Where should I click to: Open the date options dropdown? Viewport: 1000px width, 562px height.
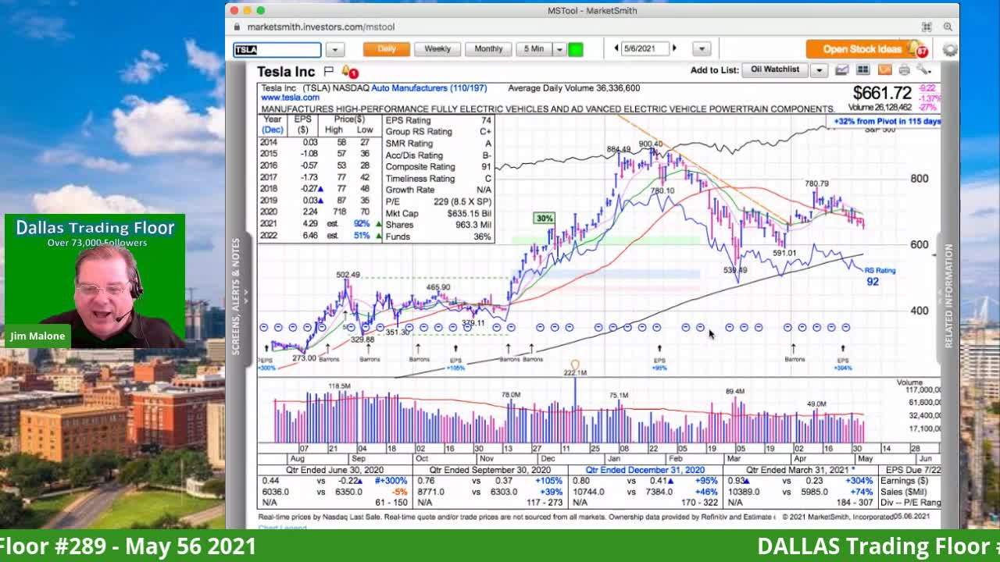pos(702,49)
